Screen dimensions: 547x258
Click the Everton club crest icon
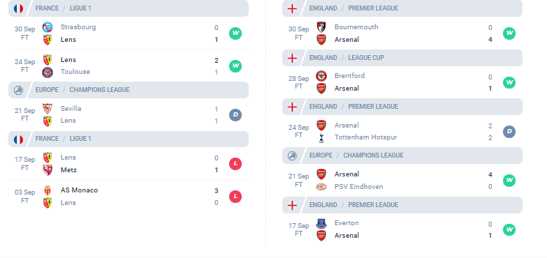click(x=321, y=223)
